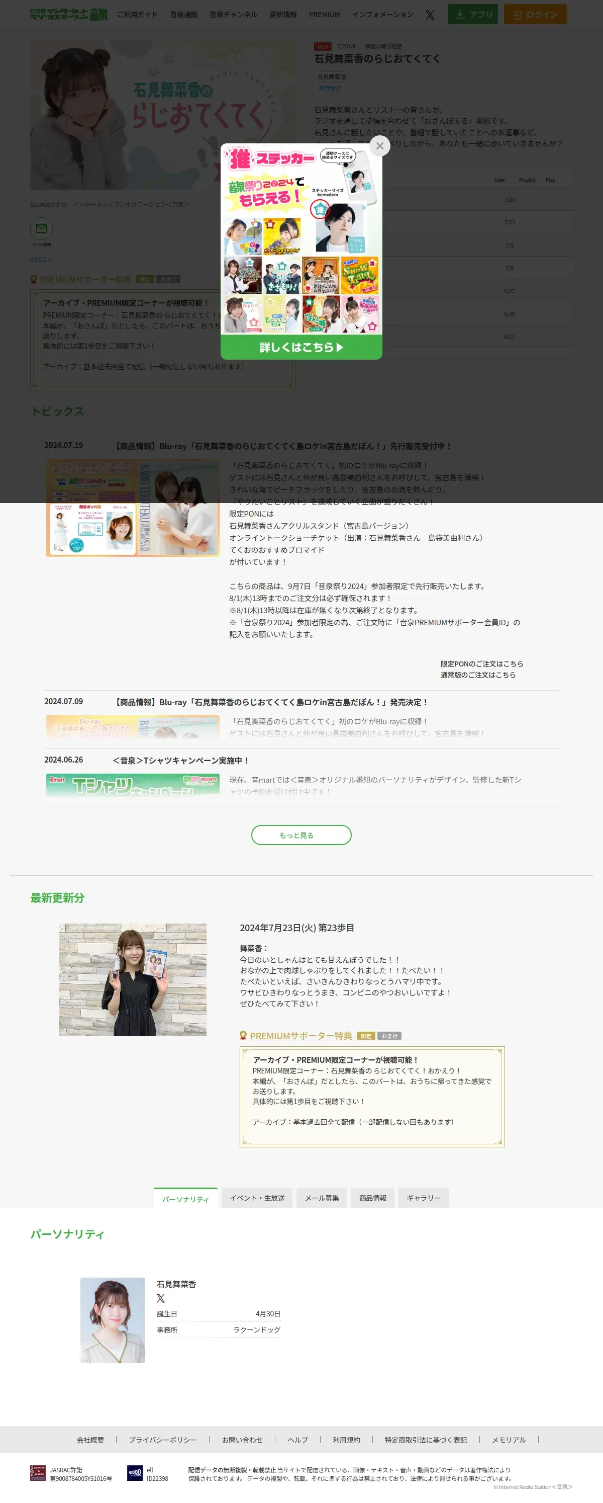This screenshot has width=603, height=1503.
Task: Click the ヘルプ footer link
Action: [297, 1440]
